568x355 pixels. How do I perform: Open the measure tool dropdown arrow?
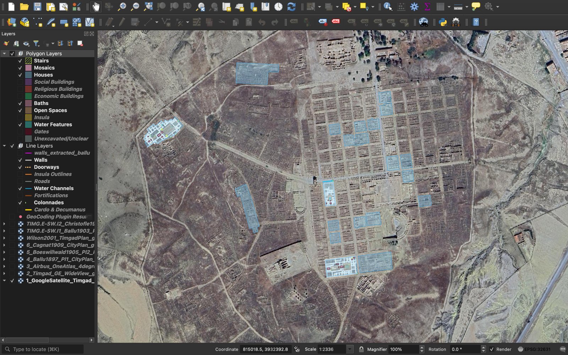[467, 7]
